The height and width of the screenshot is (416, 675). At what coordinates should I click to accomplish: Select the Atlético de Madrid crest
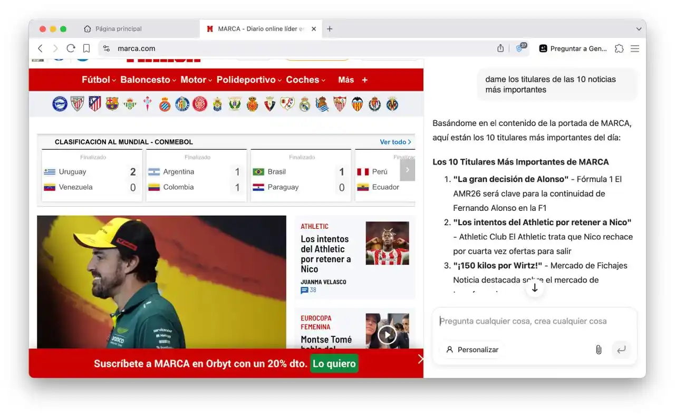tap(95, 103)
